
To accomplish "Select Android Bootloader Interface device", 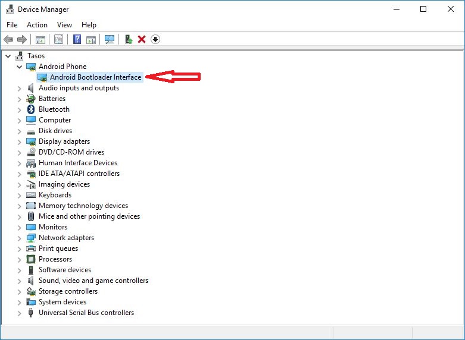I will 95,77.
